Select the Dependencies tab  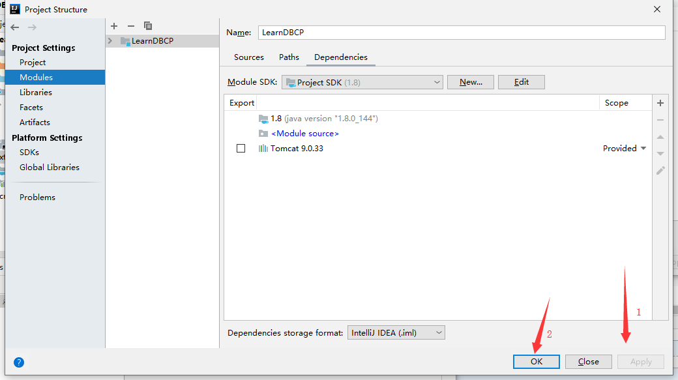point(341,57)
